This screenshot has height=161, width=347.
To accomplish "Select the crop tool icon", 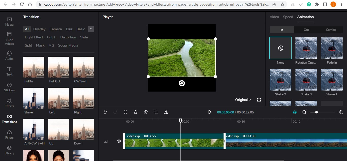I will coord(156,112).
